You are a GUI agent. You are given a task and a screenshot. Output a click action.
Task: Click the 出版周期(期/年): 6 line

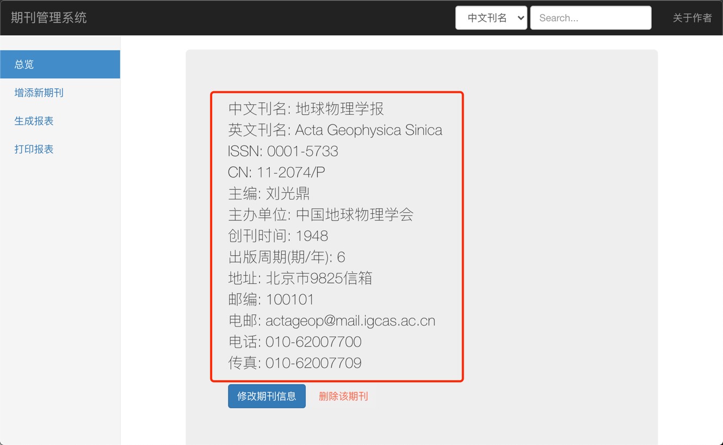pos(287,257)
